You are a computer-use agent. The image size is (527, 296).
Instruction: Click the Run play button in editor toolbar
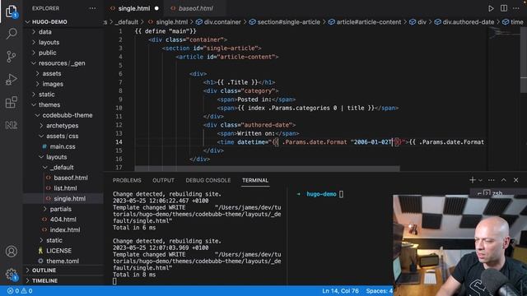[x=491, y=8]
